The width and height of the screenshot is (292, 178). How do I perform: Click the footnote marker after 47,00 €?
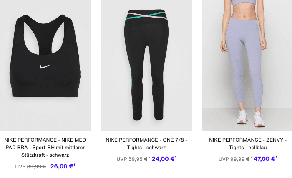276,157
